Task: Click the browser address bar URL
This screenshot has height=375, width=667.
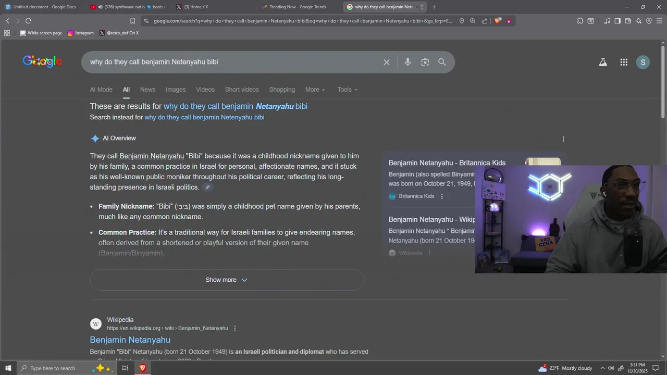Action: tap(302, 21)
